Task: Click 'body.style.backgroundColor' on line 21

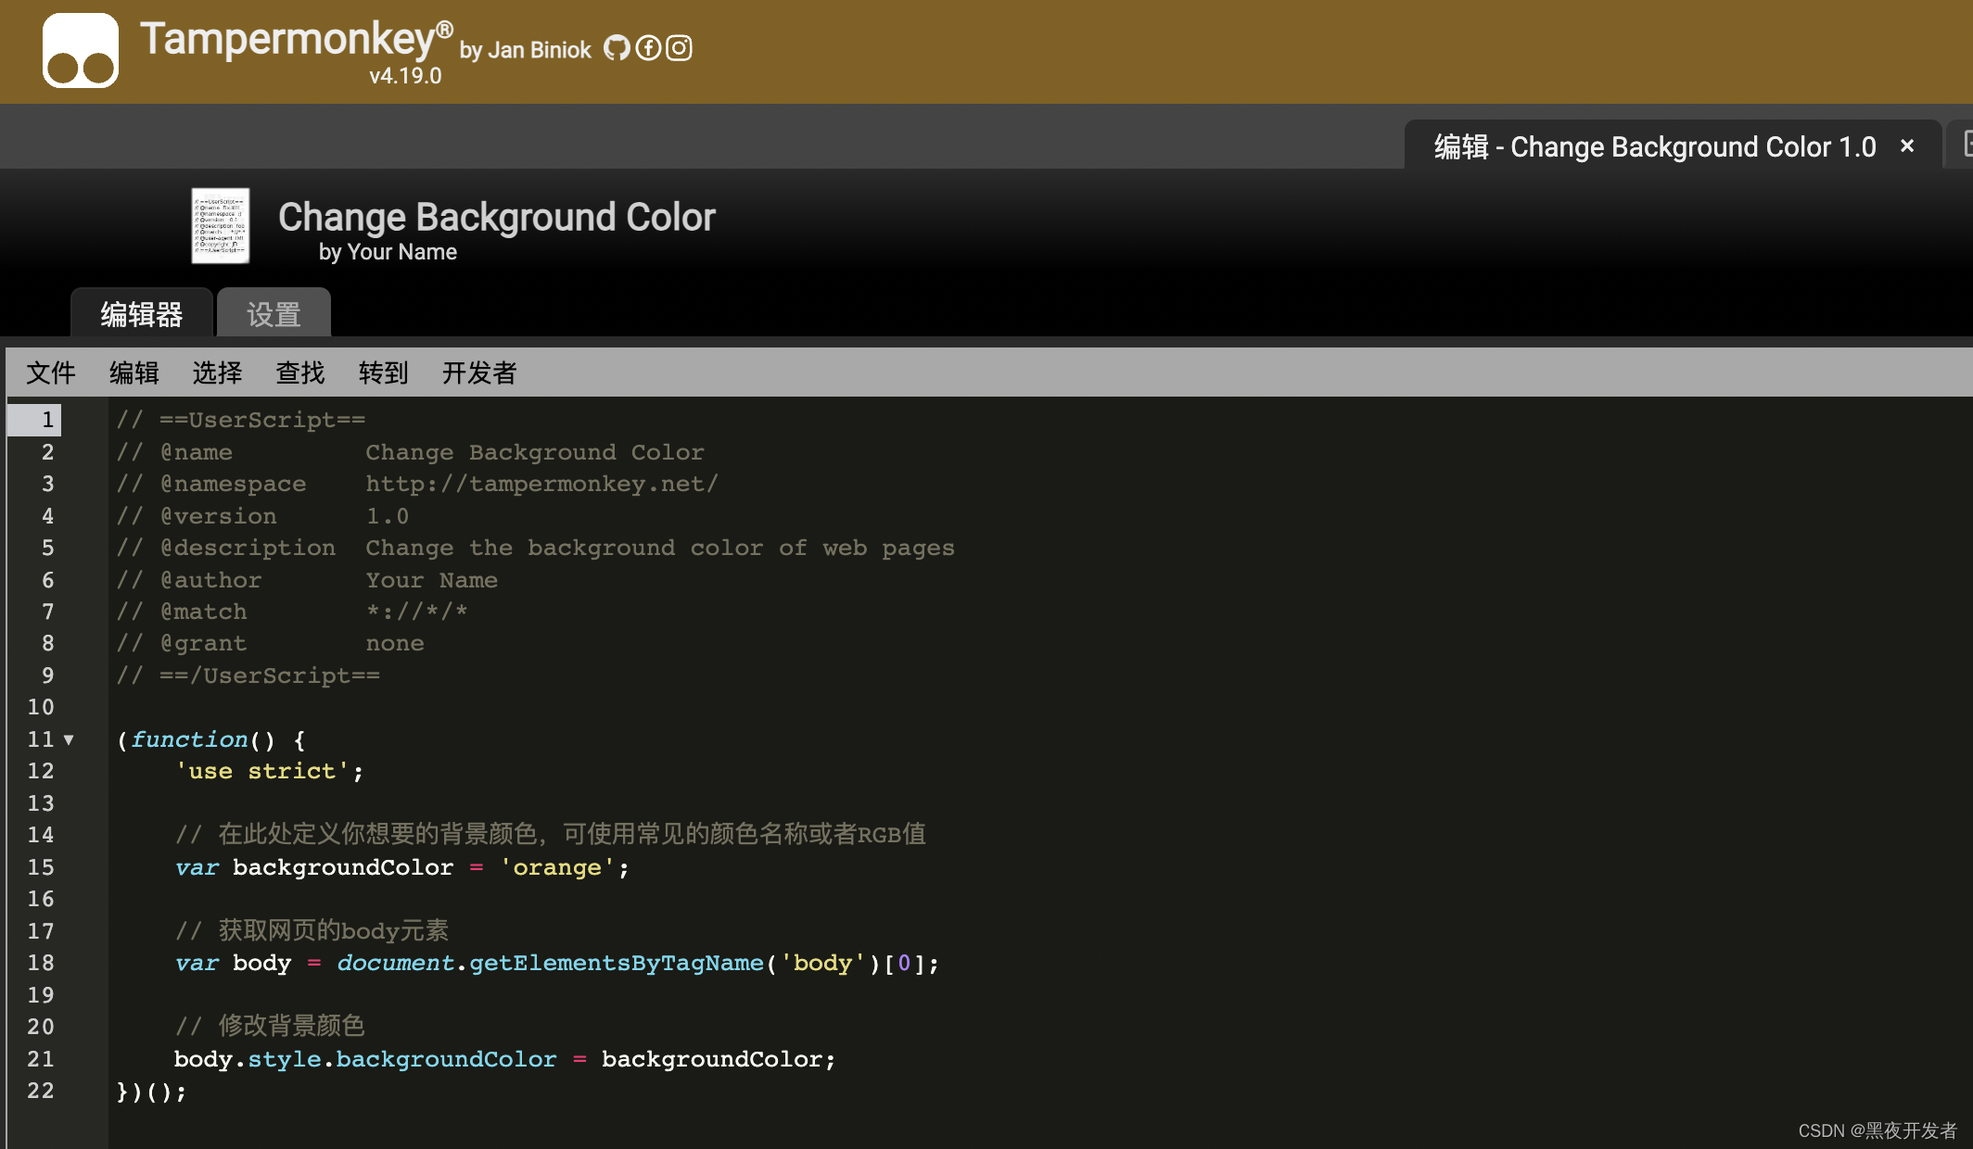Action: pos(365,1059)
